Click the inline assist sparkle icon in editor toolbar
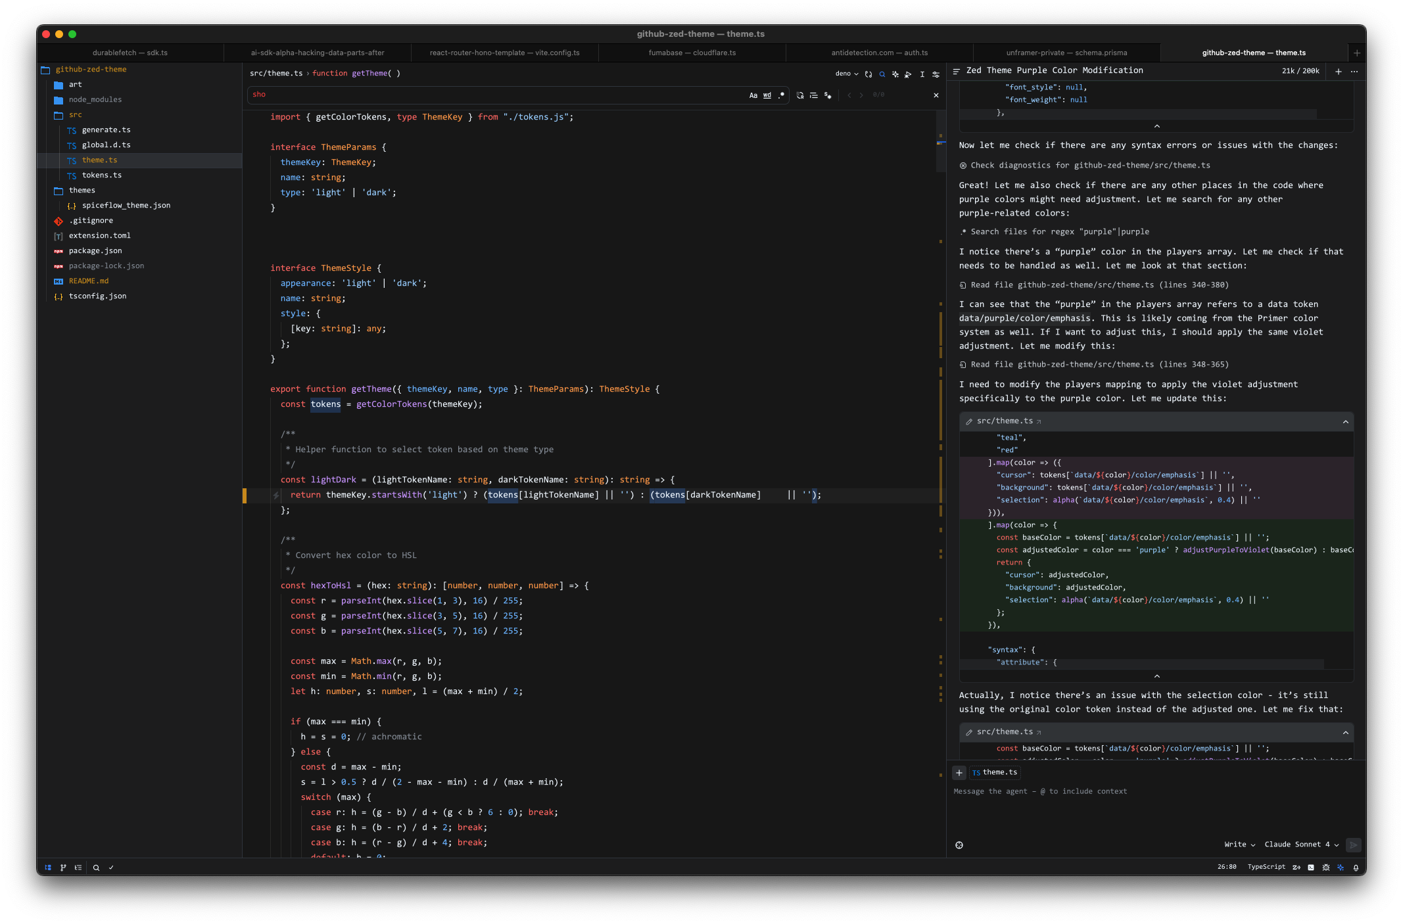Image resolution: width=1403 pixels, height=924 pixels. pyautogui.click(x=895, y=74)
